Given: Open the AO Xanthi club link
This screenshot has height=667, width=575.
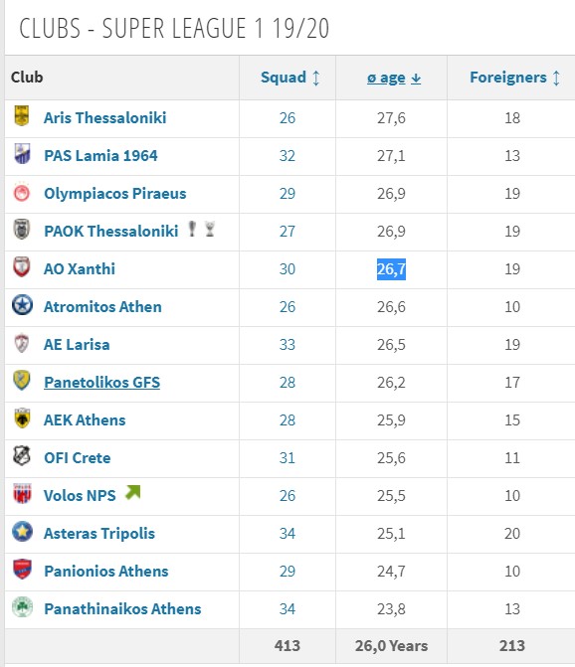Looking at the screenshot, I should click(80, 268).
